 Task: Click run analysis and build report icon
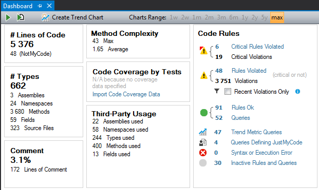[x=21, y=17]
